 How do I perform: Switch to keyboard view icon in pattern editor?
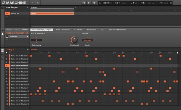point(2,54)
